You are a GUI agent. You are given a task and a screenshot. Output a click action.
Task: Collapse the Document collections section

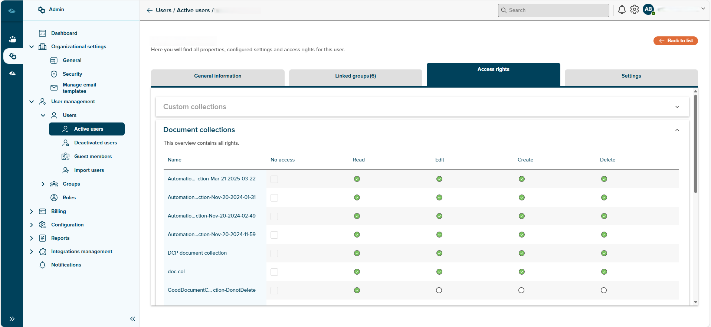point(677,130)
